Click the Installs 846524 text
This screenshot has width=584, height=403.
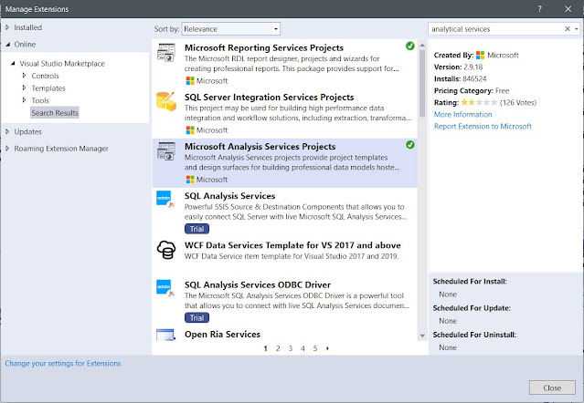pos(461,78)
